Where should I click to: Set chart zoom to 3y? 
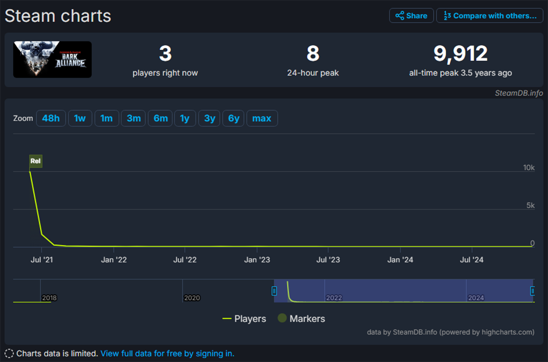point(210,118)
